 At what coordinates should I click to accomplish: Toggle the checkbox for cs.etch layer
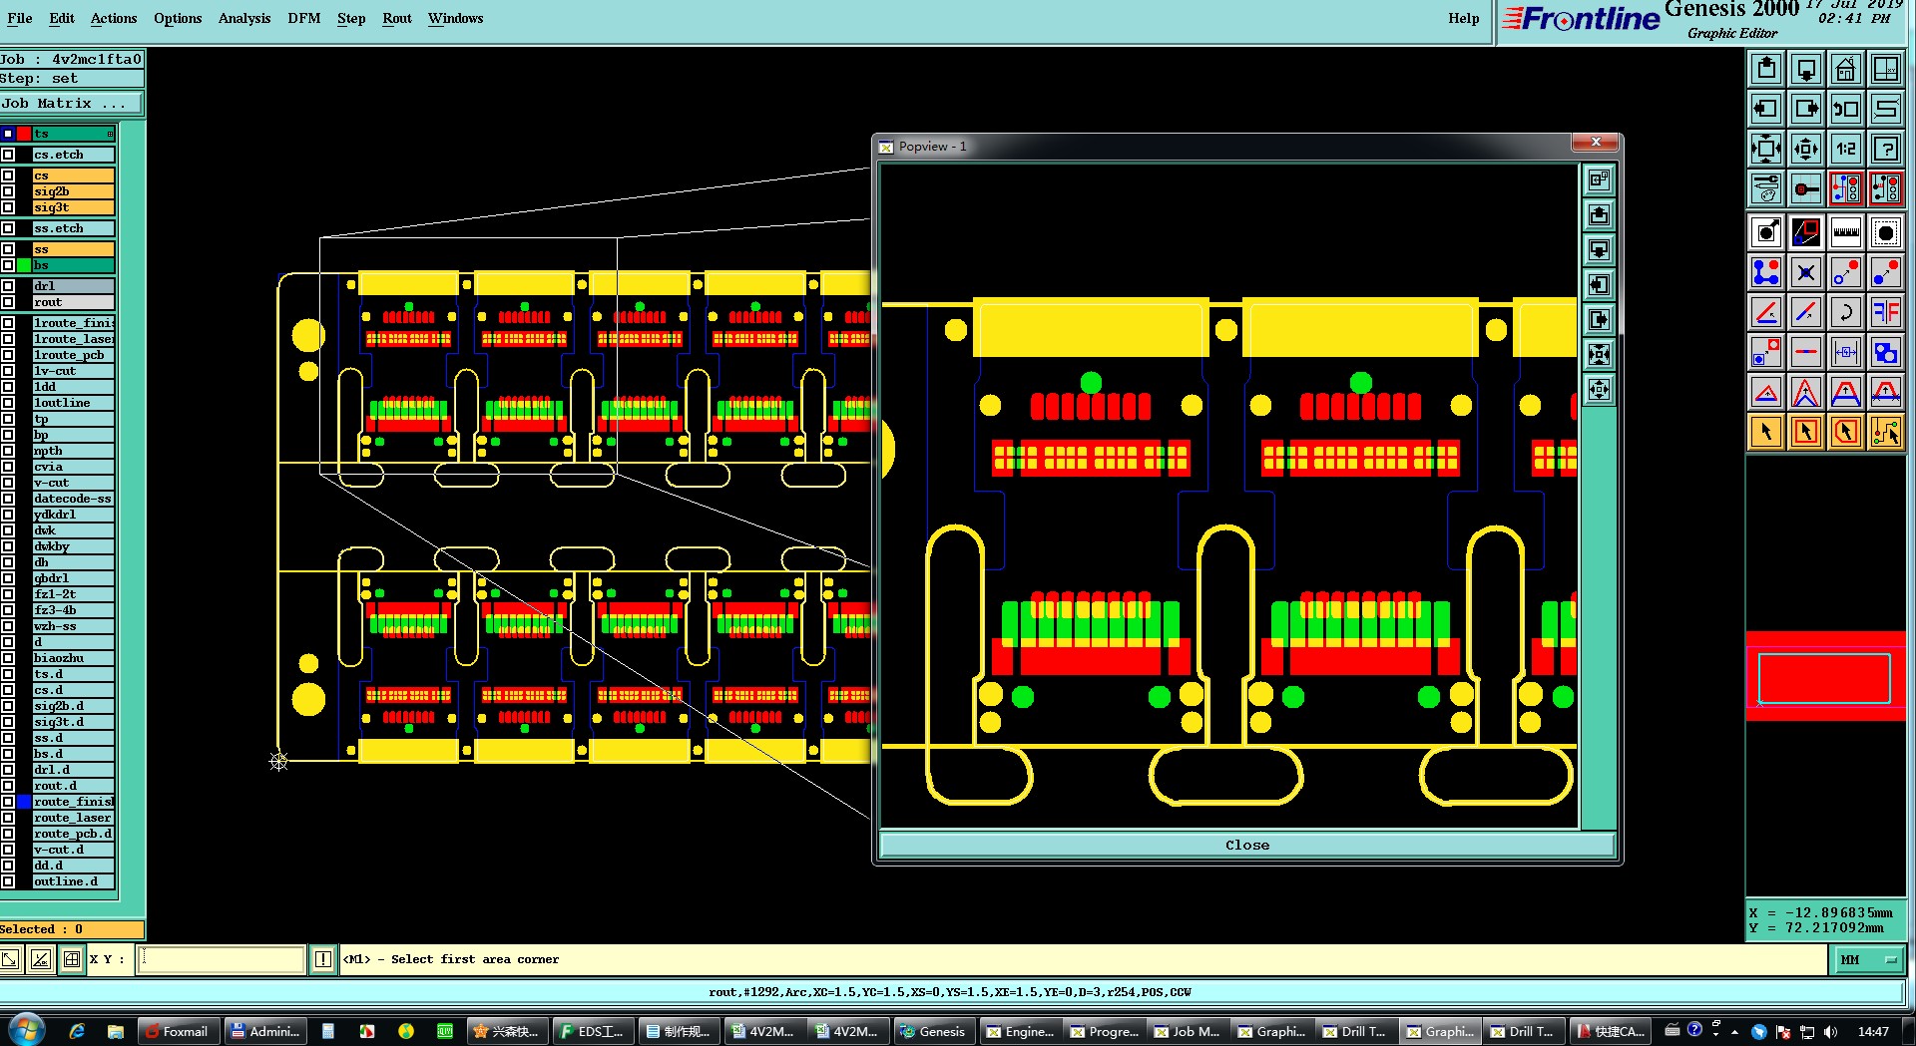(8, 155)
